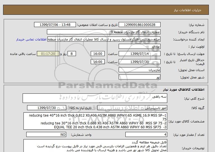The height and width of the screenshot is (152, 215).
Task: Select the buyer name field عملیات انتقال گاز مازندران
Action: [x=104, y=32]
